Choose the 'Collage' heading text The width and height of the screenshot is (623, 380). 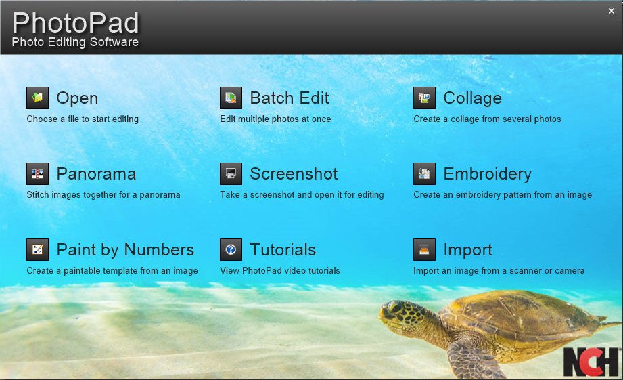coord(472,98)
